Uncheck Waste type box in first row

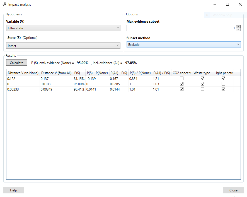[203, 79]
